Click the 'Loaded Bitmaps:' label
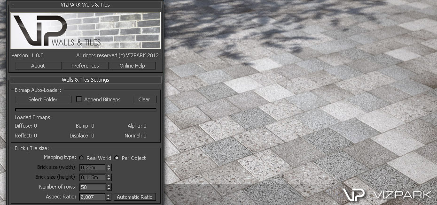The width and height of the screenshot is (437, 205). 33,117
